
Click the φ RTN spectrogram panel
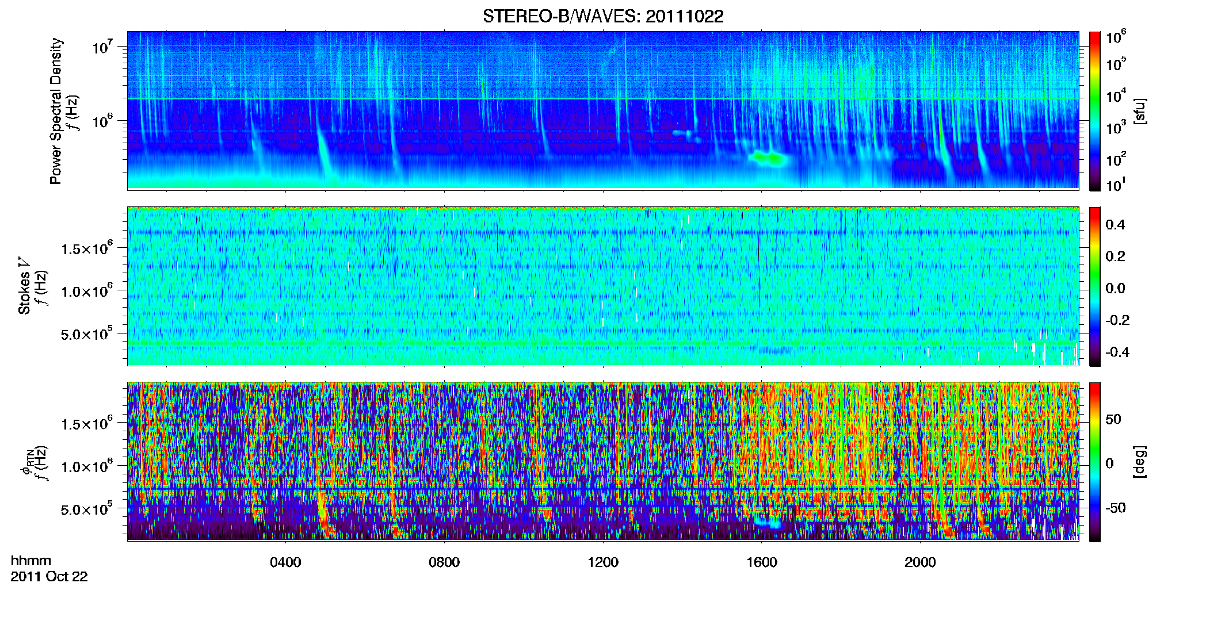pyautogui.click(x=603, y=461)
